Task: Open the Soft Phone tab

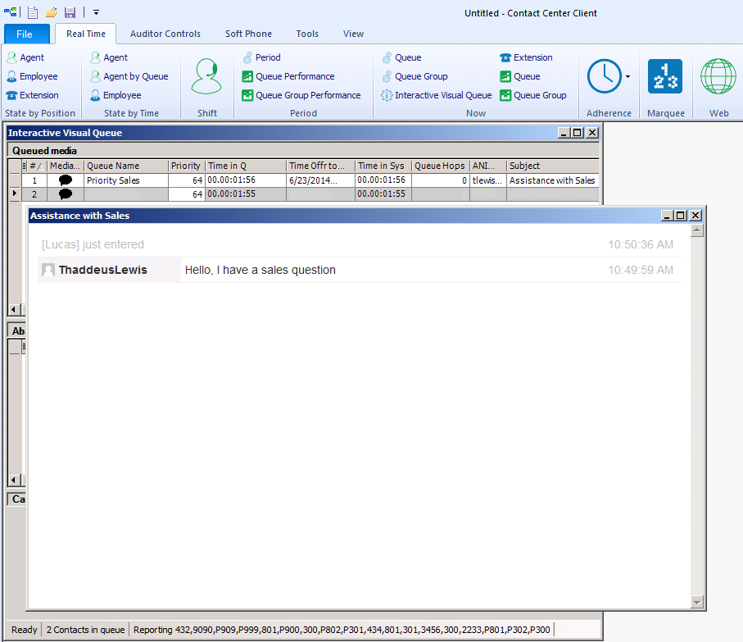Action: [248, 34]
